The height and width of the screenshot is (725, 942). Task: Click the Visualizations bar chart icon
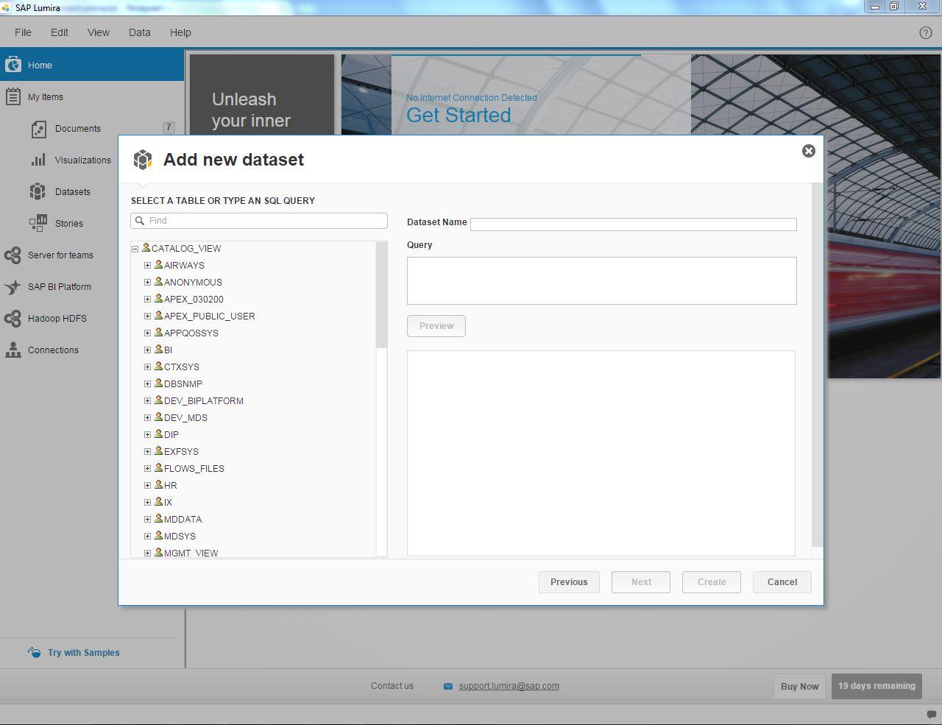point(38,160)
